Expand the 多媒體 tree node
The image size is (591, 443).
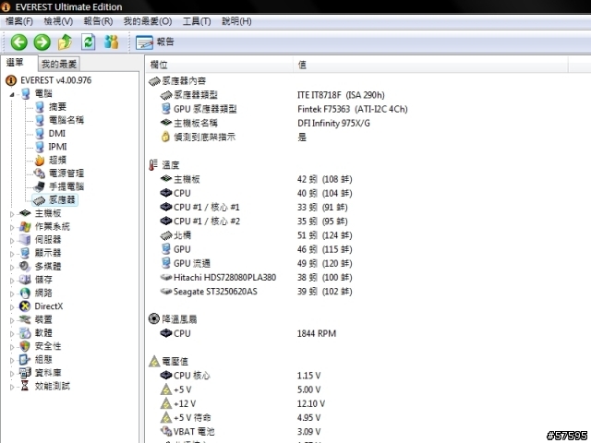[12, 267]
